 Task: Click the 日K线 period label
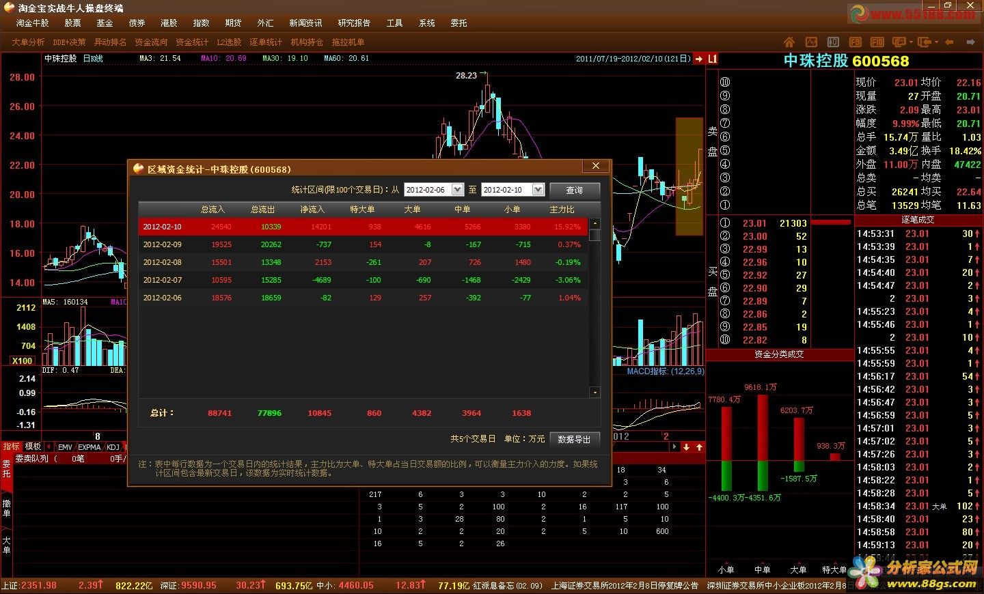93,59
